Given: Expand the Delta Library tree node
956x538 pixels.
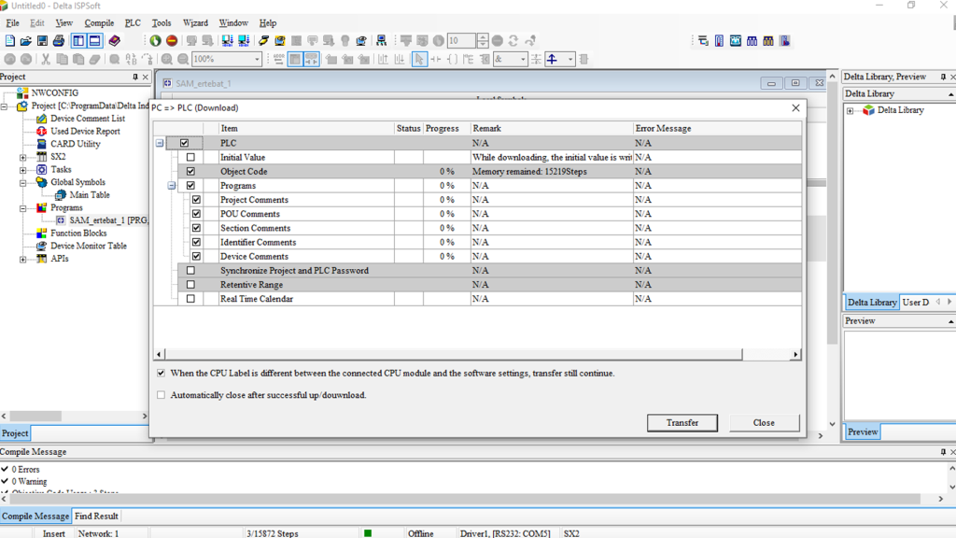Looking at the screenshot, I should click(850, 111).
